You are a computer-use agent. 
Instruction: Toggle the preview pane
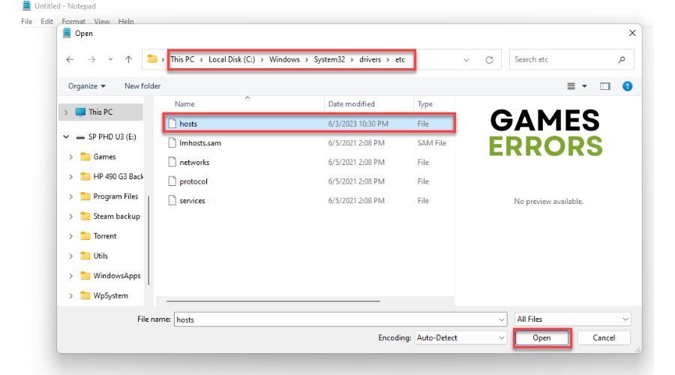click(604, 86)
